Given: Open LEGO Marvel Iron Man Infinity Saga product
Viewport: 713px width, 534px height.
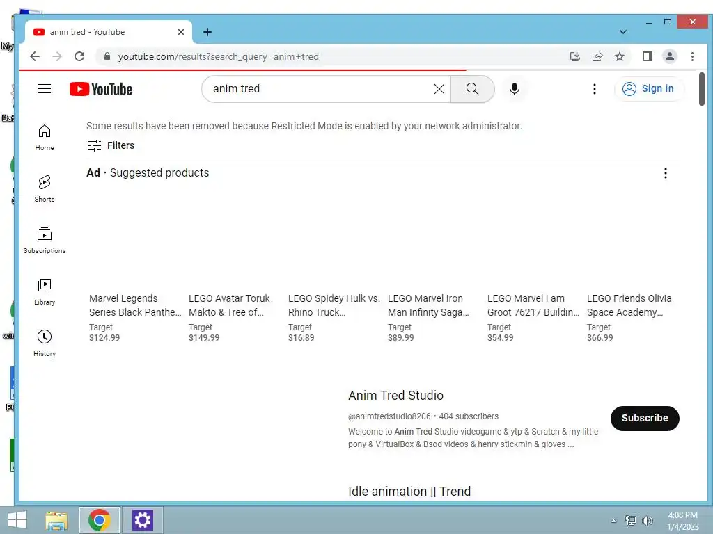Looking at the screenshot, I should (428, 305).
